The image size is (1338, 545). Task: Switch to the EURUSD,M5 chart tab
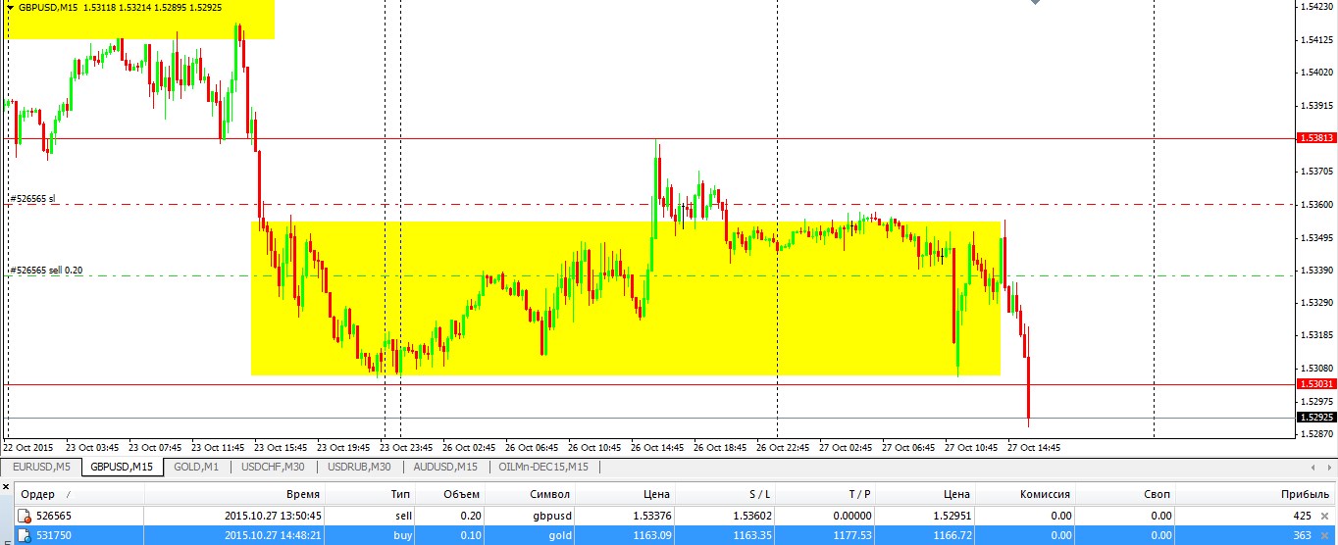click(x=41, y=468)
